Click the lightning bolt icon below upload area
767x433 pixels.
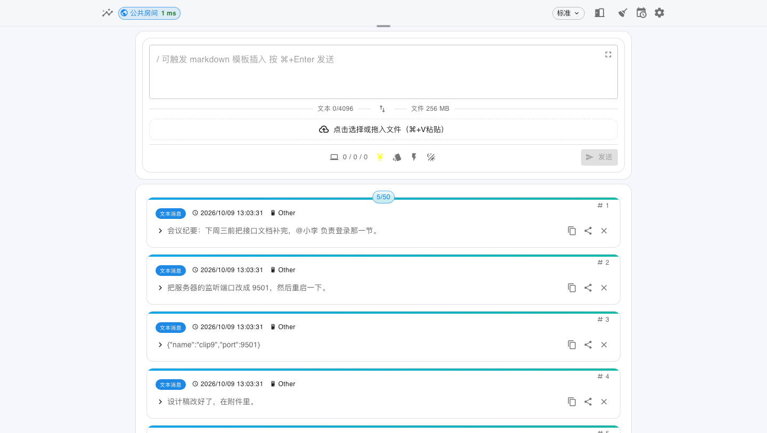pos(414,157)
